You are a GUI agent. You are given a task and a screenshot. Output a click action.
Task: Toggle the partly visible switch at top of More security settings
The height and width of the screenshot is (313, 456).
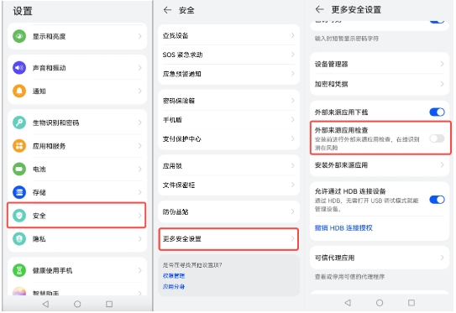pos(437,21)
